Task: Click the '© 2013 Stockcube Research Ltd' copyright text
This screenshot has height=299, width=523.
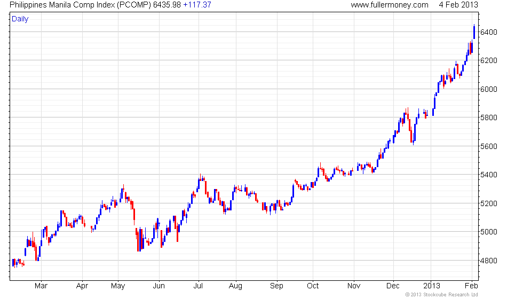Action: point(442,295)
